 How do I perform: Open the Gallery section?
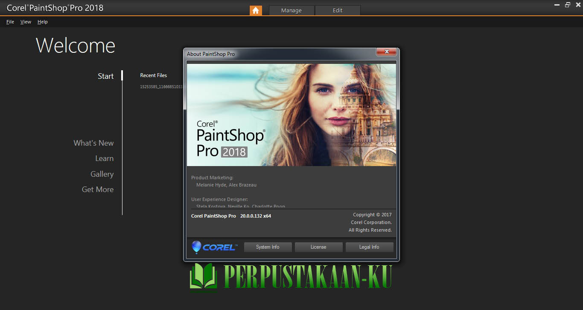point(102,174)
